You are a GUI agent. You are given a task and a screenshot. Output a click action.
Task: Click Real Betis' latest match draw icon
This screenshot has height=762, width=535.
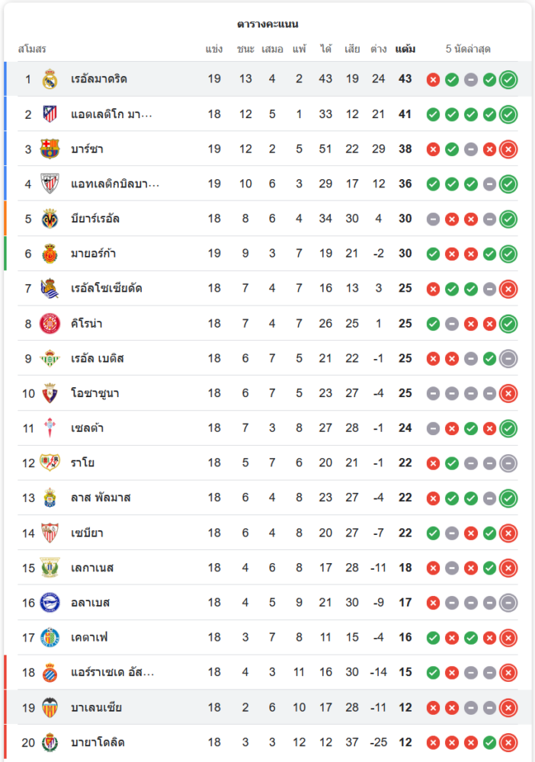[508, 358]
